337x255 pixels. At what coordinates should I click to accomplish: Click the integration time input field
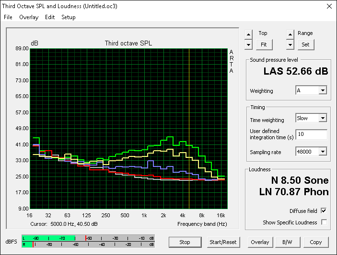click(311, 134)
